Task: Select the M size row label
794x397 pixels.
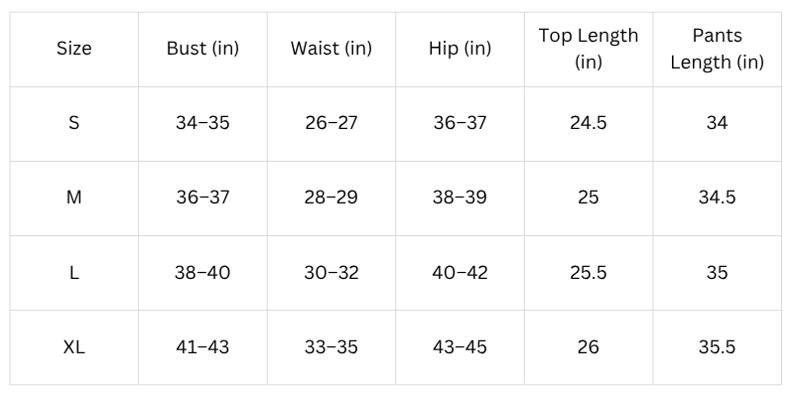Action: (x=74, y=198)
